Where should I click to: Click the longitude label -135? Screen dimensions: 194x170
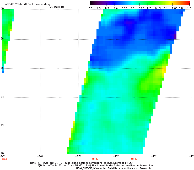point(3,156)
